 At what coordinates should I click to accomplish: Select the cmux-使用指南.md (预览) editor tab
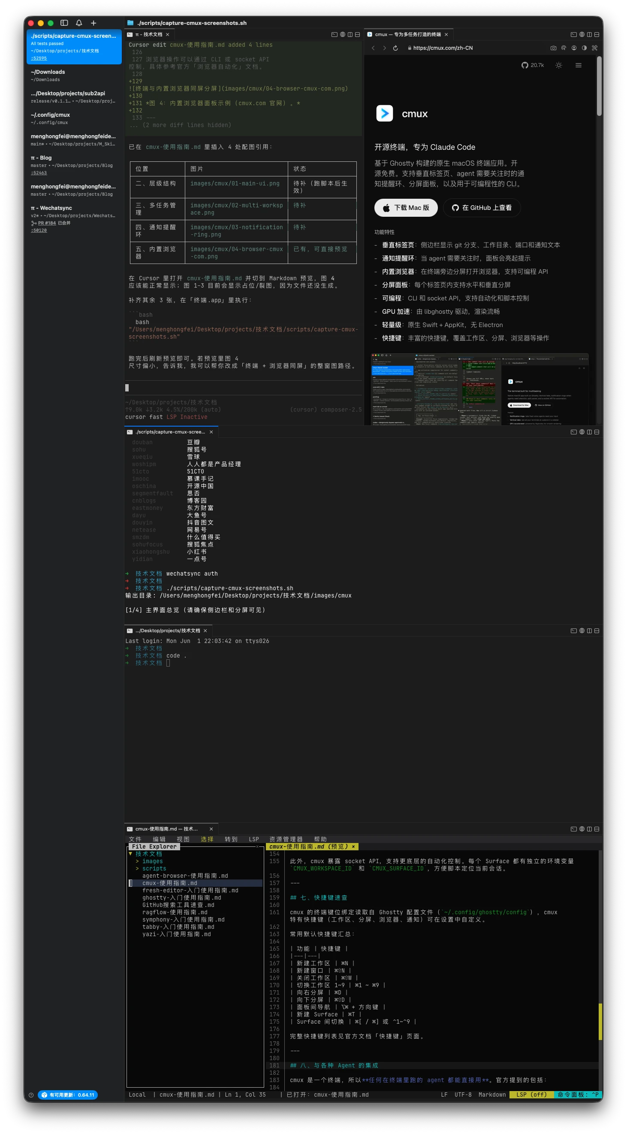click(312, 846)
